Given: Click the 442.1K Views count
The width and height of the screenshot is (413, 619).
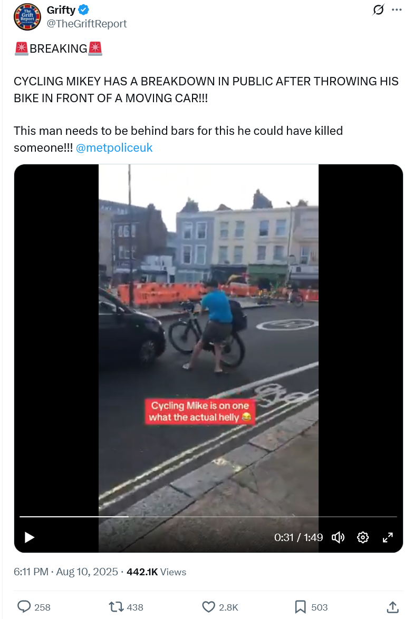Looking at the screenshot, I should (x=156, y=572).
